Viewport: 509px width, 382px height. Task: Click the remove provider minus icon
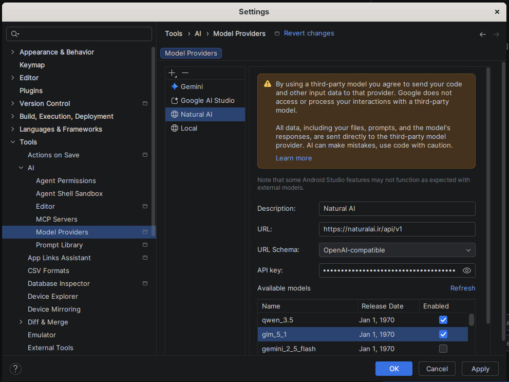185,73
